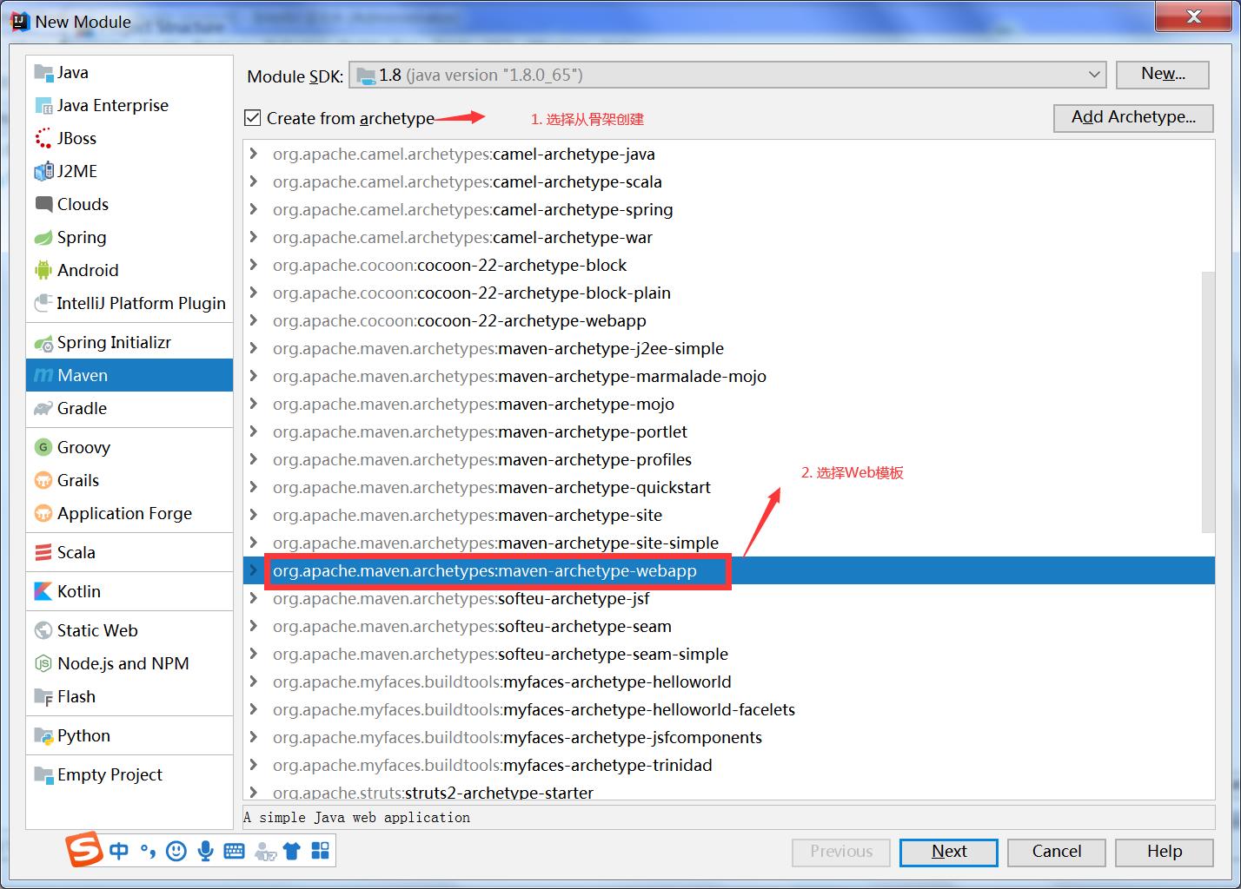This screenshot has height=889, width=1241.
Task: Select maven-archetype-site-simple row
Action: point(728,543)
